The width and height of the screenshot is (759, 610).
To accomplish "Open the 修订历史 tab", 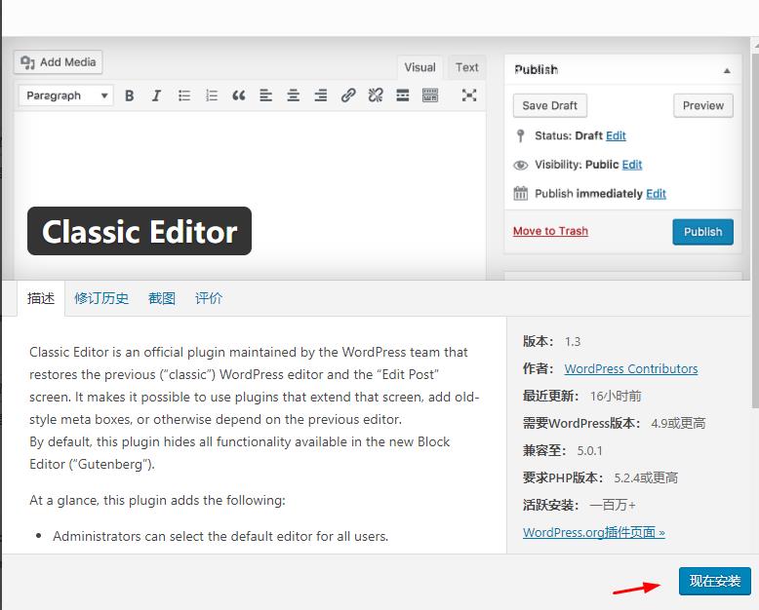I will 101,298.
